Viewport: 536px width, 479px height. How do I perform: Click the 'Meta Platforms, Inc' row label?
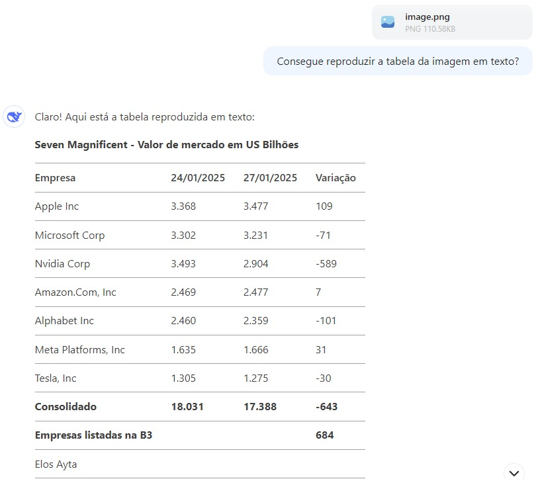click(x=80, y=350)
